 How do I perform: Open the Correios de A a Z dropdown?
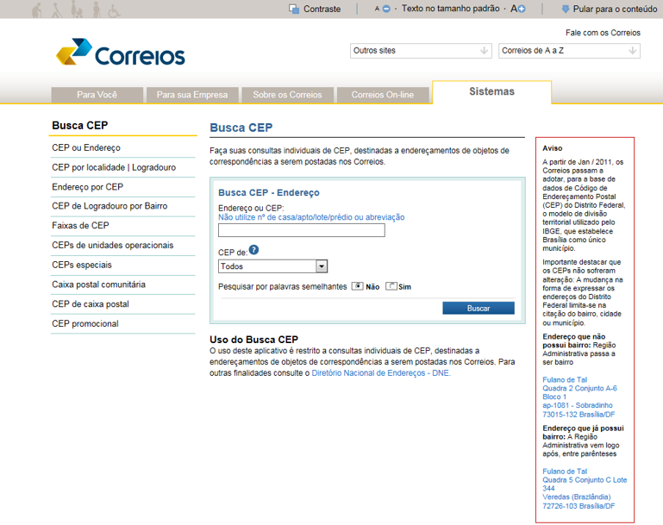(569, 51)
